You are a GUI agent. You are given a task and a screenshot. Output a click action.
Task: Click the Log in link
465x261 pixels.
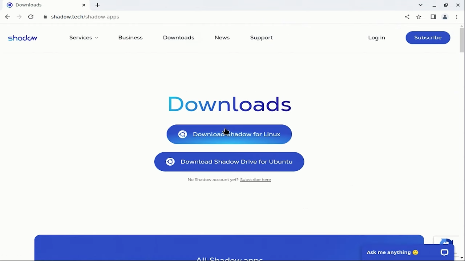pos(376,38)
